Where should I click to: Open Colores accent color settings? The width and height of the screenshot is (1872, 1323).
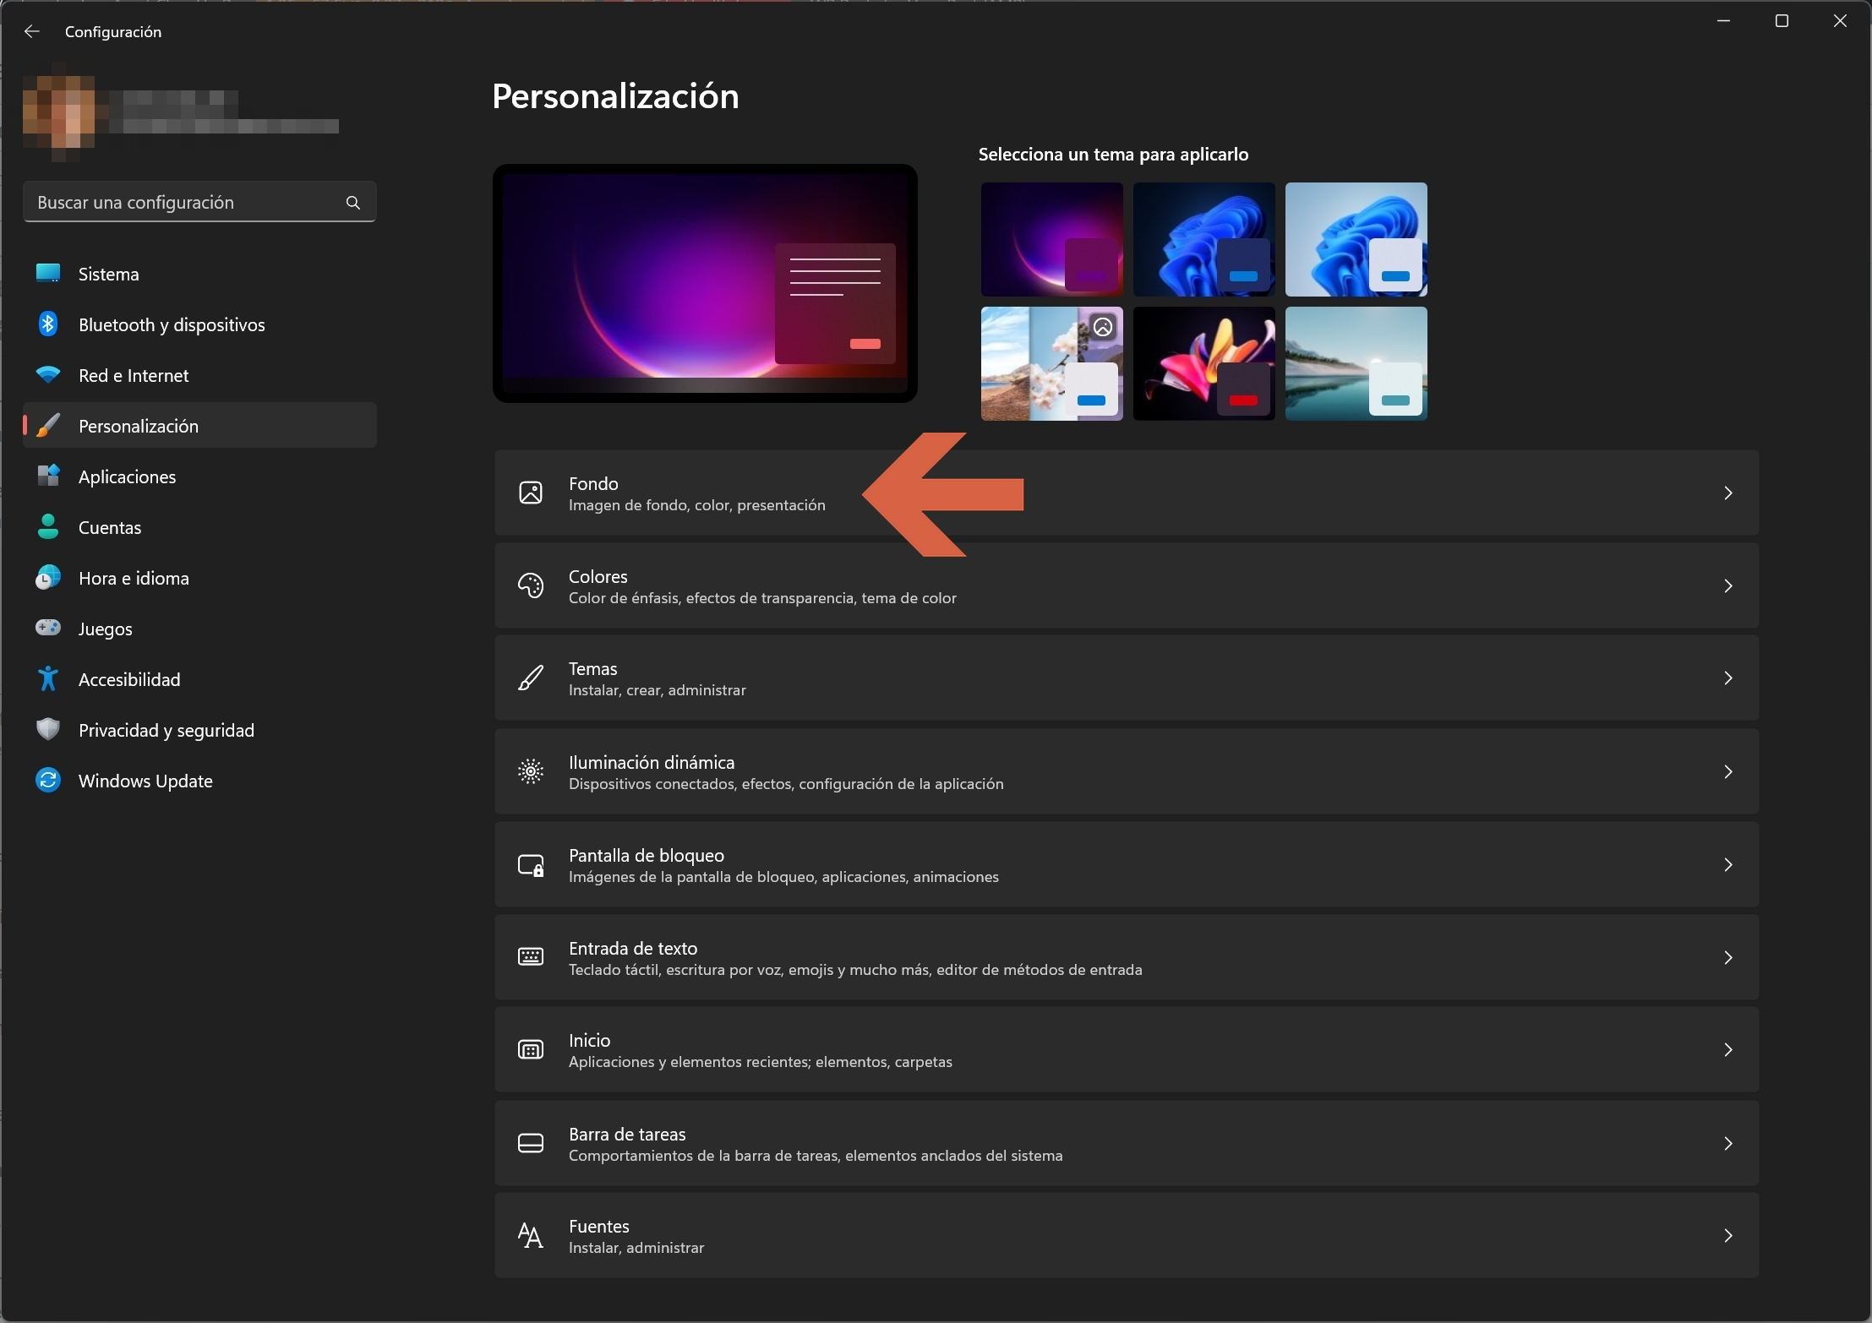point(1127,585)
